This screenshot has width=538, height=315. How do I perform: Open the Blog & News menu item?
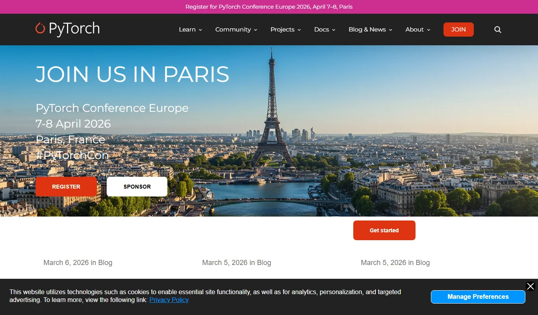pyautogui.click(x=367, y=30)
